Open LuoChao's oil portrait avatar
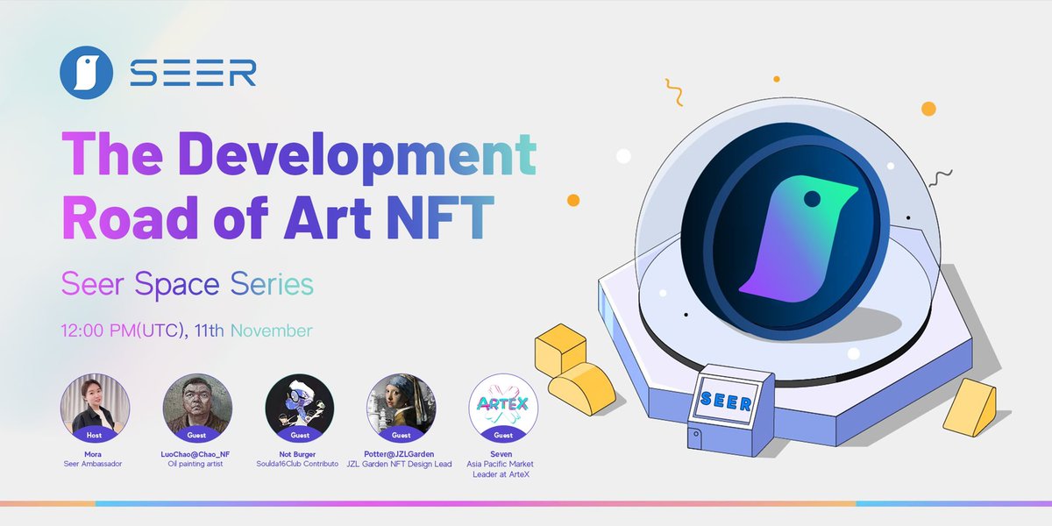Viewport: 1052px width, 526px height. [197, 408]
